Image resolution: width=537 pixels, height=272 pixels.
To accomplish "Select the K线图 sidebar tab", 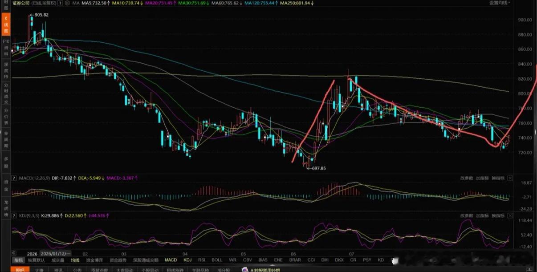I will pos(6,25).
